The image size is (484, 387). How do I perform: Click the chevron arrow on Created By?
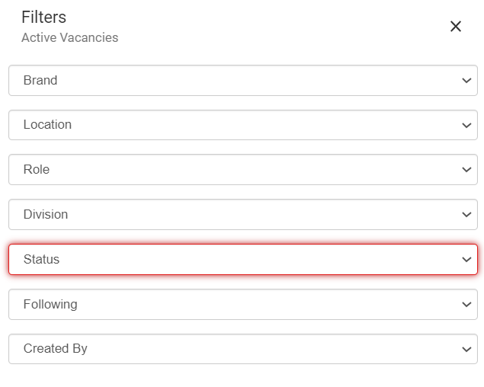tap(466, 349)
